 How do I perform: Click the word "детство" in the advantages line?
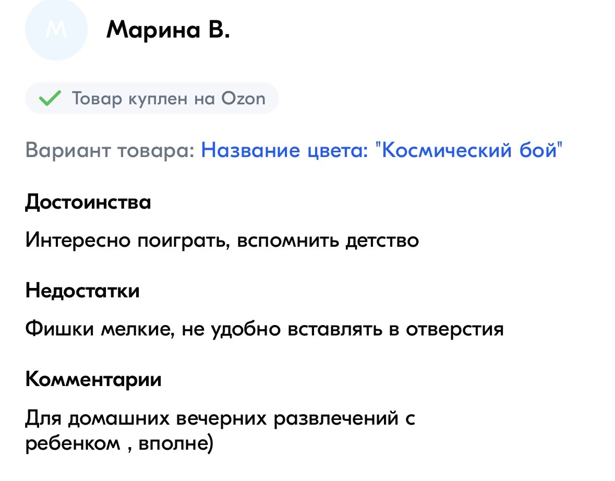point(382,240)
